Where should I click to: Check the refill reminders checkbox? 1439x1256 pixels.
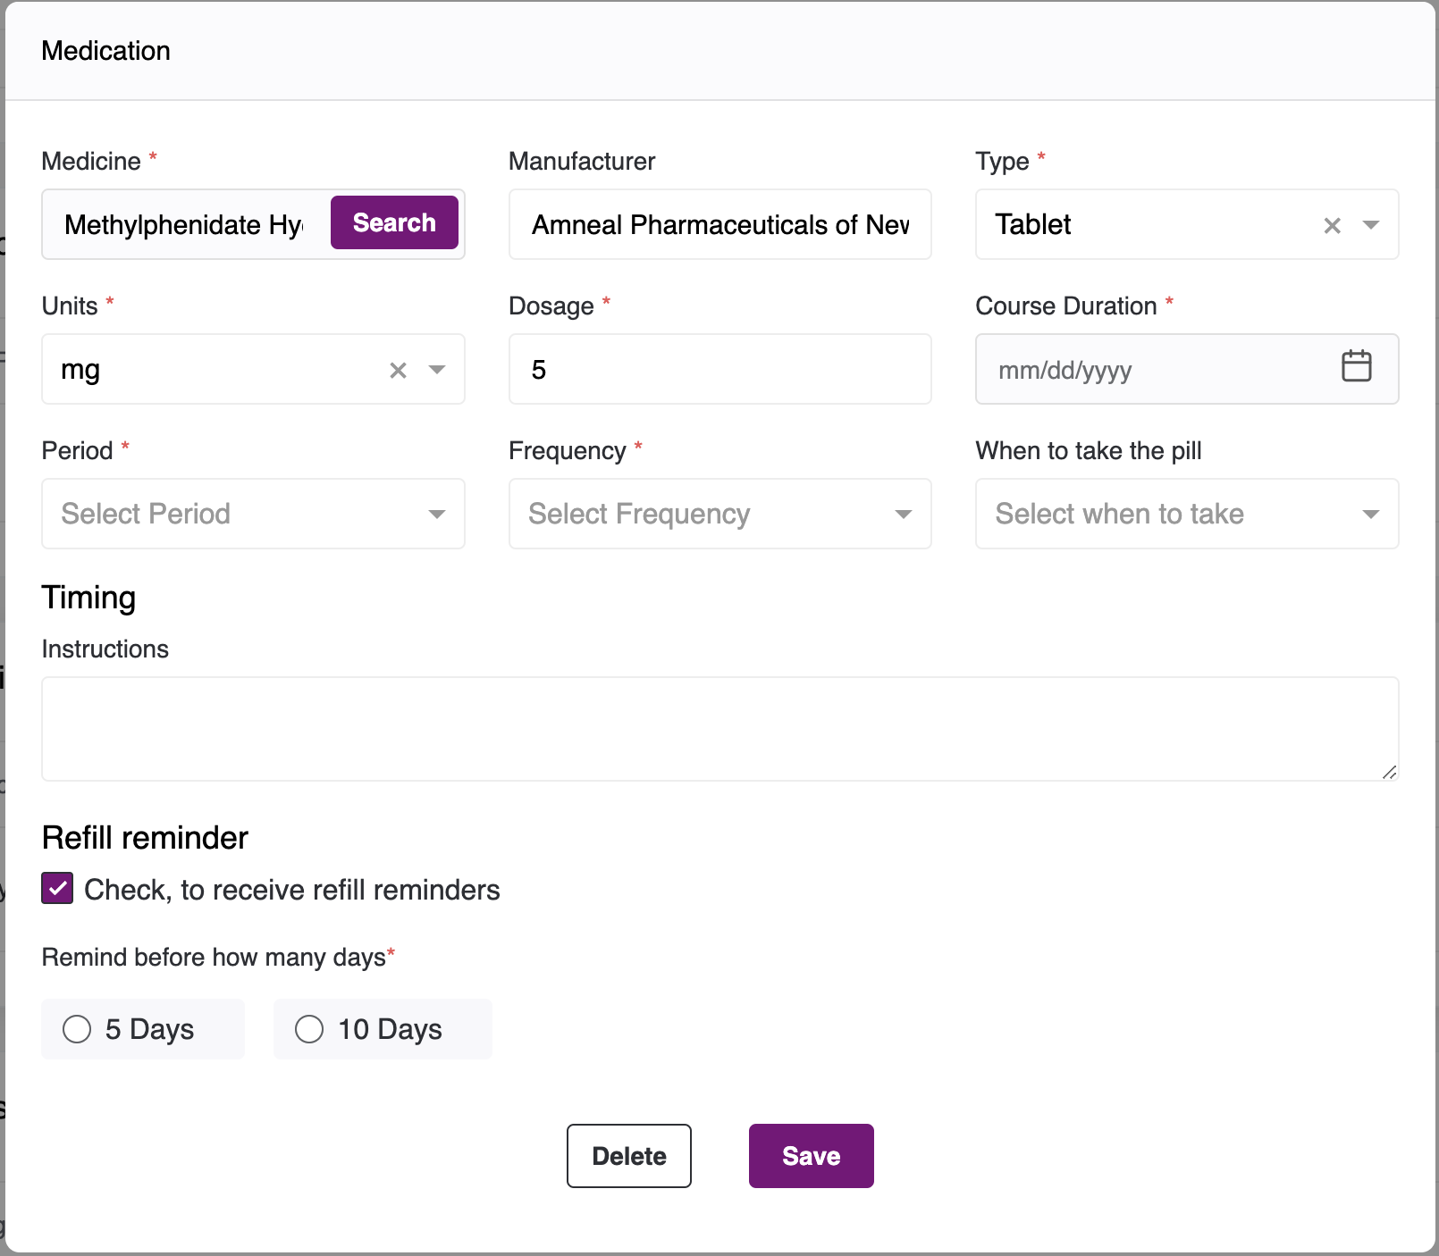(x=58, y=889)
